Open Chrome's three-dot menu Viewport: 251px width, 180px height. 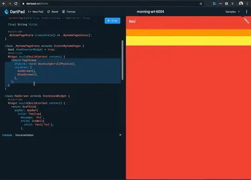coord(247,4)
